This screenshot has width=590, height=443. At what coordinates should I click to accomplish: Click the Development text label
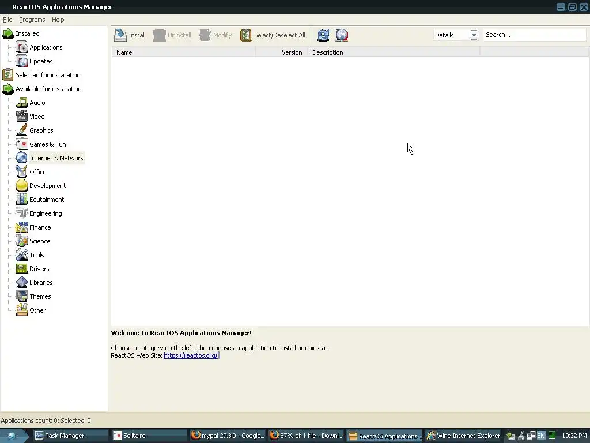(x=47, y=186)
